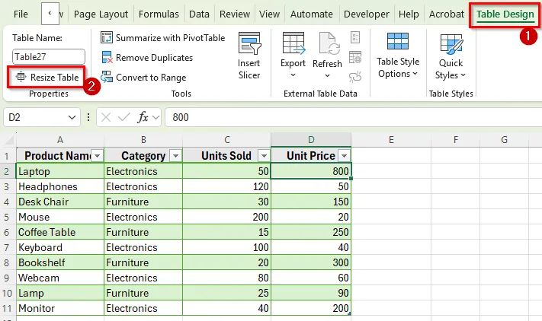The height and width of the screenshot is (321, 542).
Task: Open the File tab
Action: pyautogui.click(x=21, y=14)
